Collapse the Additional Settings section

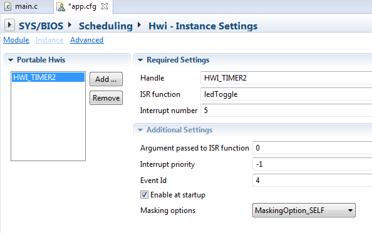click(x=140, y=130)
